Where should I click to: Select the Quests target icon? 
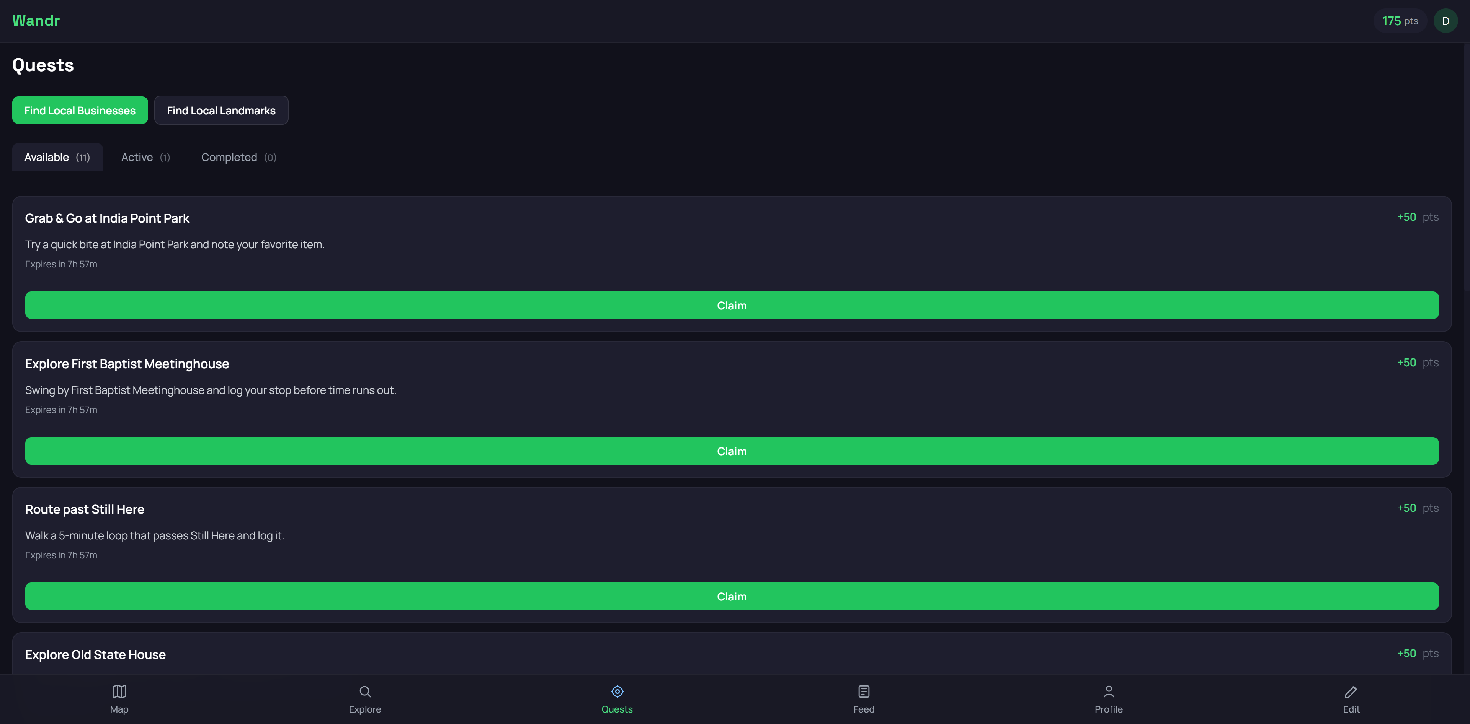(x=617, y=691)
